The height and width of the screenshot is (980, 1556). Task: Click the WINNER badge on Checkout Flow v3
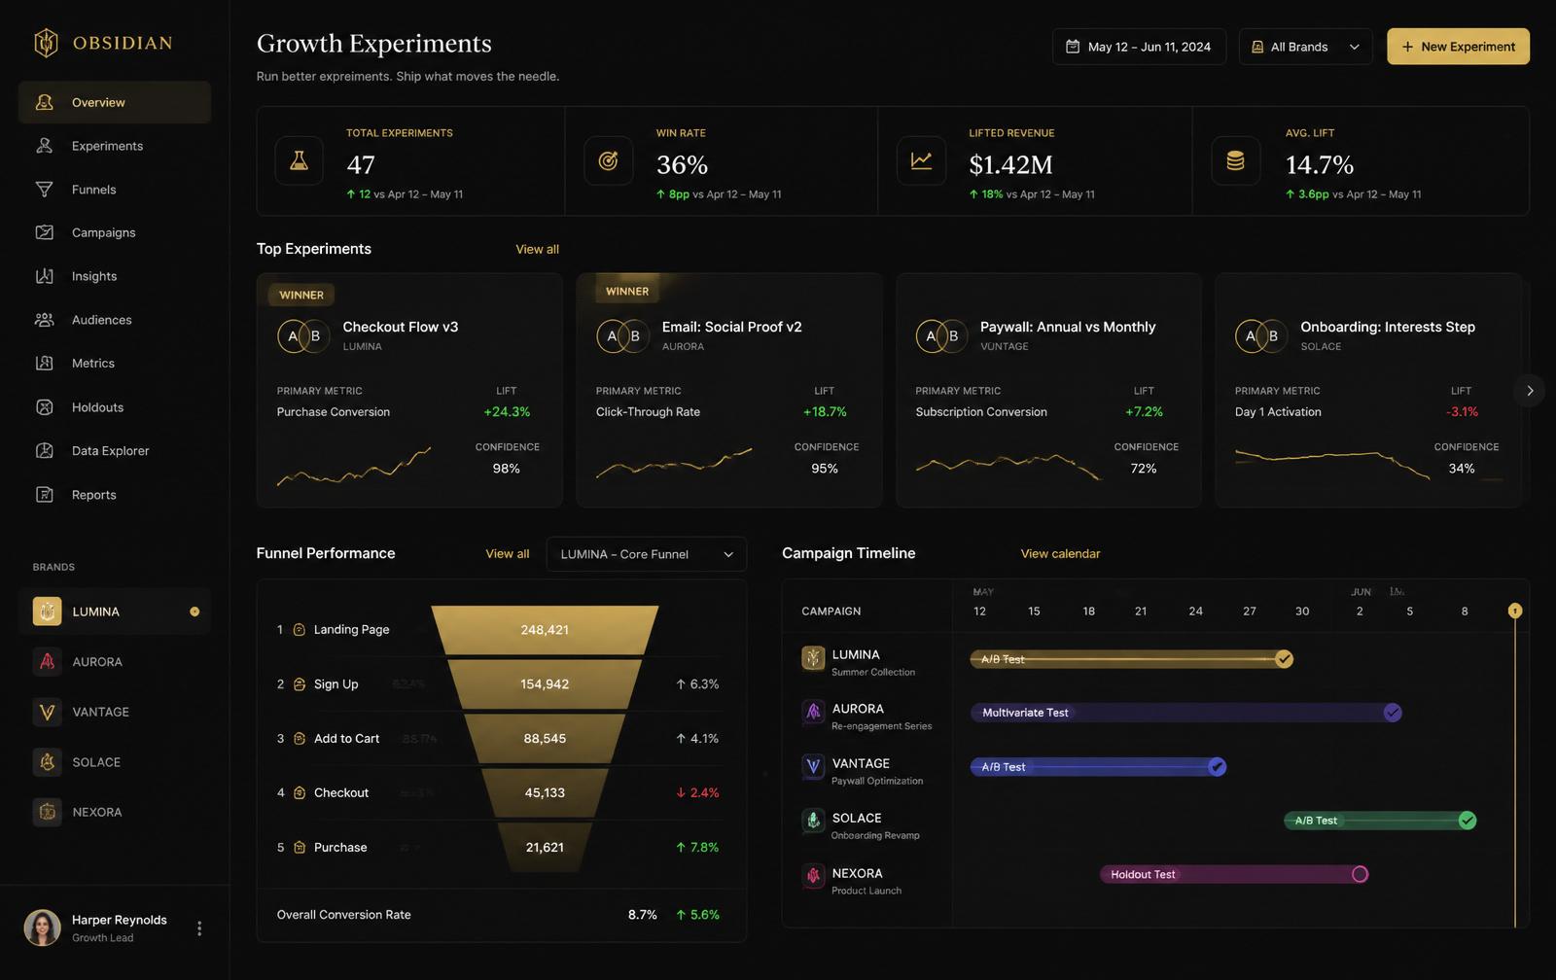tap(301, 295)
